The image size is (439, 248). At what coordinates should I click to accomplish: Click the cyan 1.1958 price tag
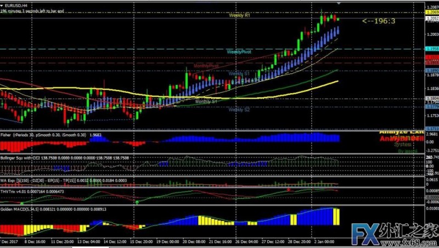432,49
